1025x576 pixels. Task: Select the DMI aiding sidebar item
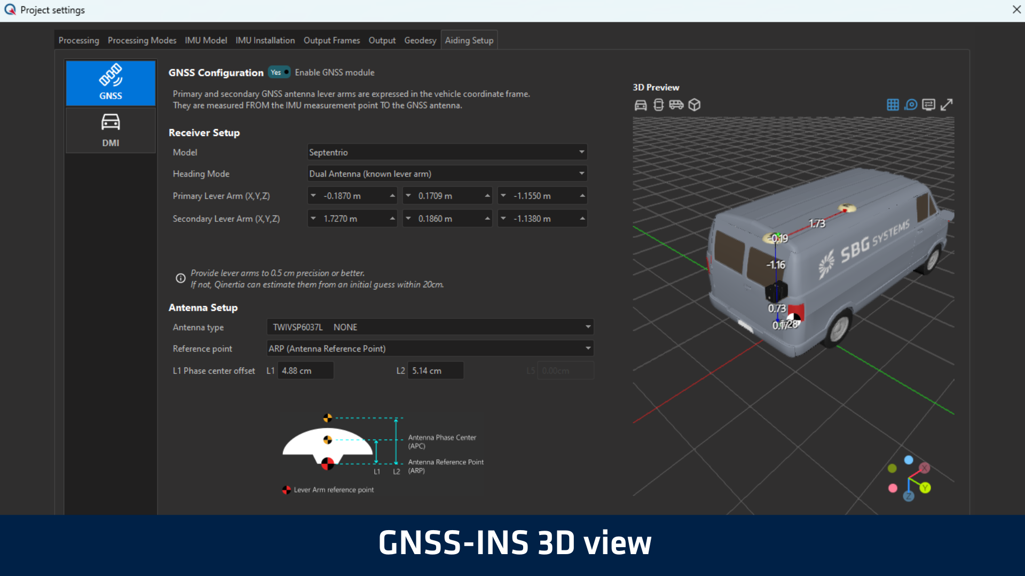[111, 130]
